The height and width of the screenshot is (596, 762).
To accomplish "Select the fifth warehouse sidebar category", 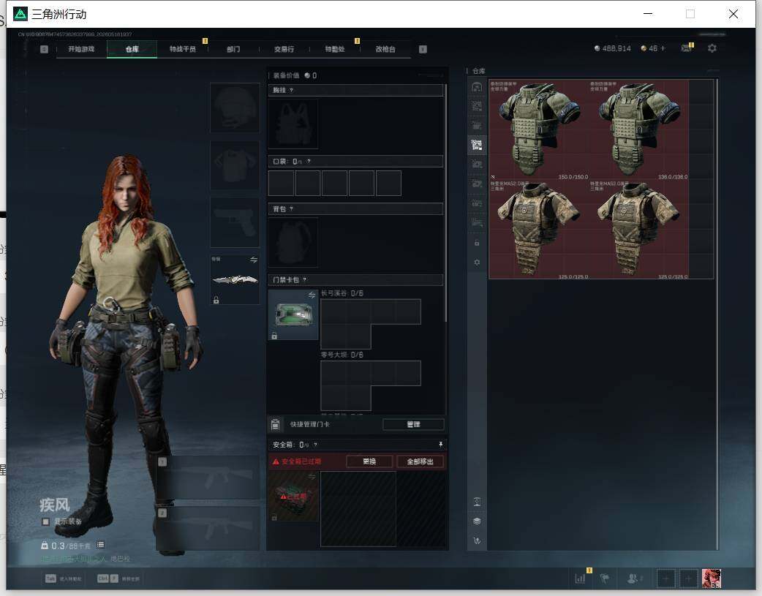I will click(x=477, y=165).
